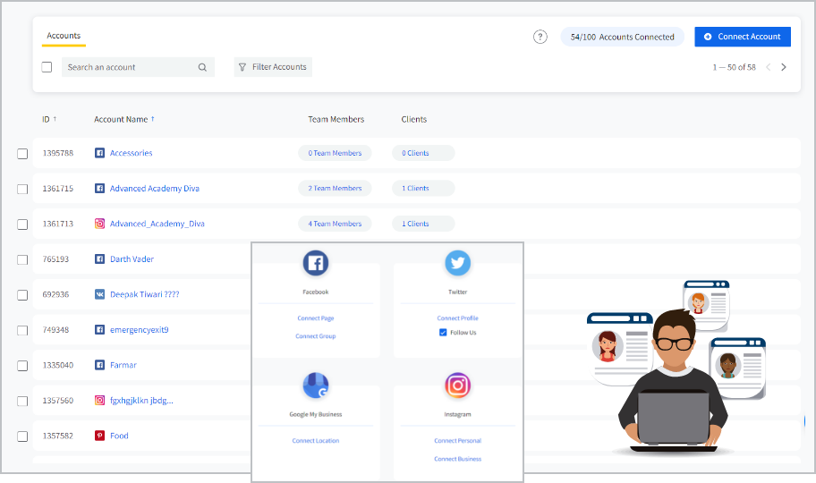This screenshot has height=483, width=816.
Task: Click the large Twitter logo in connect popup
Action: (x=458, y=263)
